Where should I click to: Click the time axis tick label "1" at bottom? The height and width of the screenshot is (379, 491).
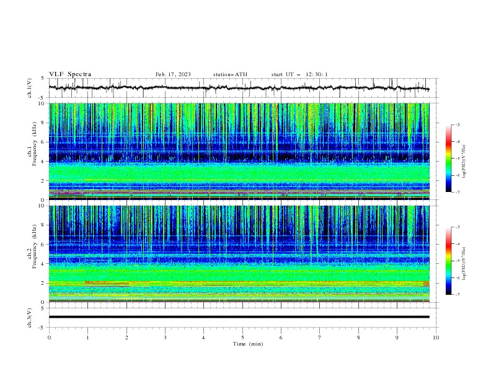coord(87,338)
